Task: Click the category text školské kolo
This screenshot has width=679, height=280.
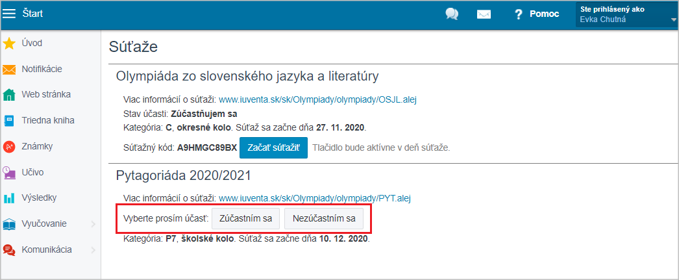Action: tap(208, 239)
